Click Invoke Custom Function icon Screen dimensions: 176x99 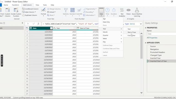pos(16,10)
